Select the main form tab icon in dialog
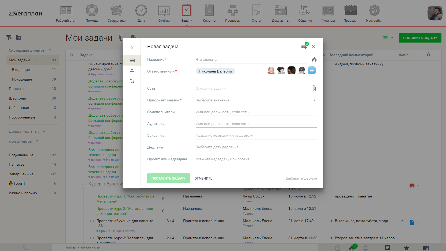446x251 pixels. click(x=132, y=60)
